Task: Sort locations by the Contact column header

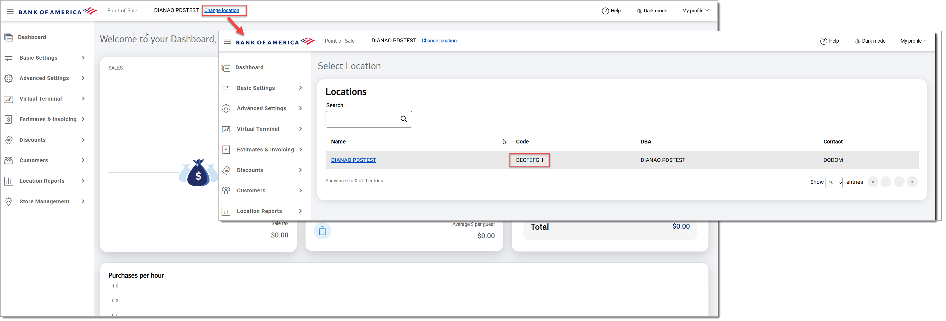Action: [x=833, y=142]
